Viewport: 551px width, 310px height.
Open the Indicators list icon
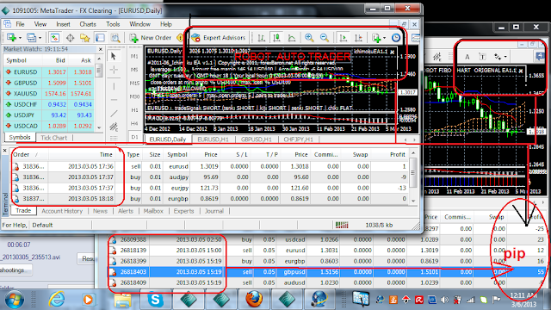point(376,38)
